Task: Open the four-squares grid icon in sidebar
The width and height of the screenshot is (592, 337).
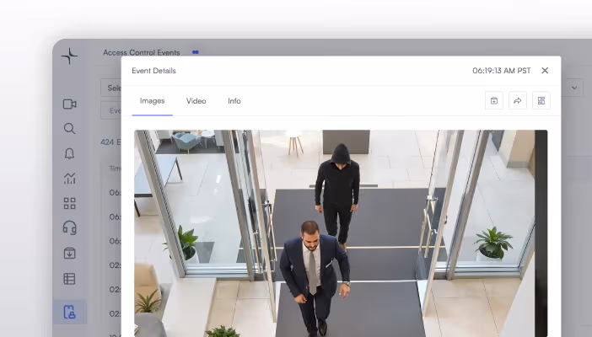Action: tap(69, 203)
